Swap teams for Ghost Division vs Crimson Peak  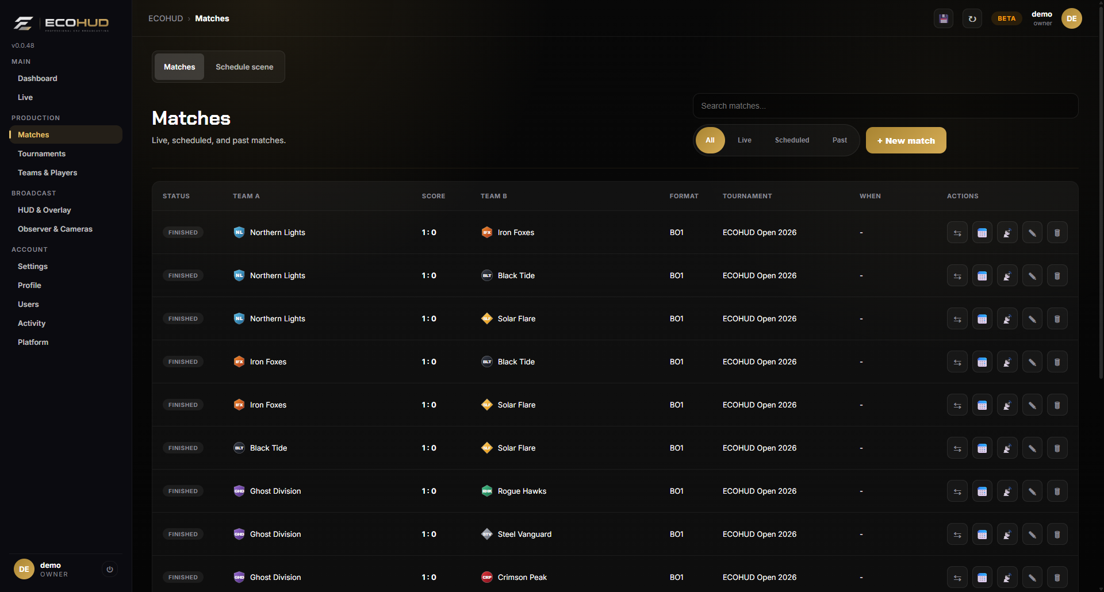coord(957,578)
